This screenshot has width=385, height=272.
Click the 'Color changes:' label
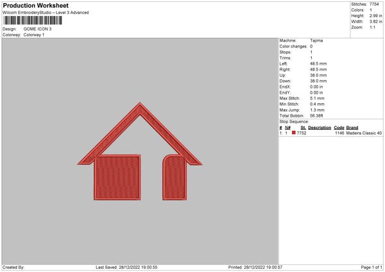coord(293,46)
